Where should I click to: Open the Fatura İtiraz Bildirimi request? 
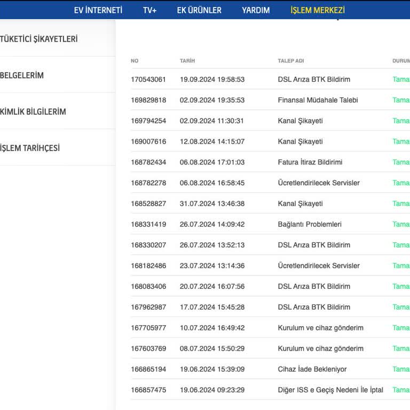pos(310,162)
